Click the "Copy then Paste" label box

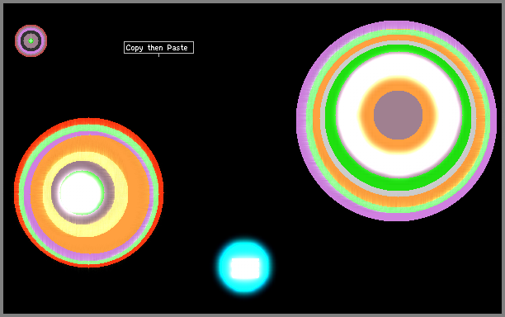coord(158,47)
